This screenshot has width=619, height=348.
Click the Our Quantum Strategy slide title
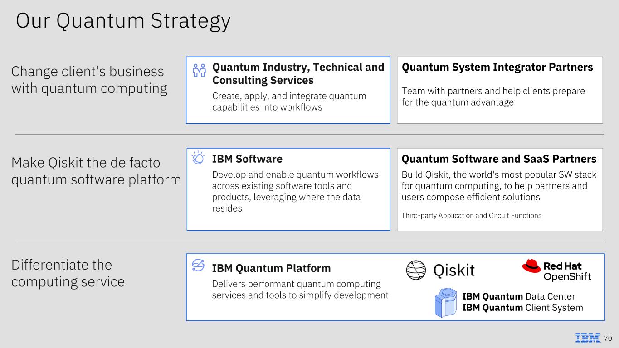point(123,21)
